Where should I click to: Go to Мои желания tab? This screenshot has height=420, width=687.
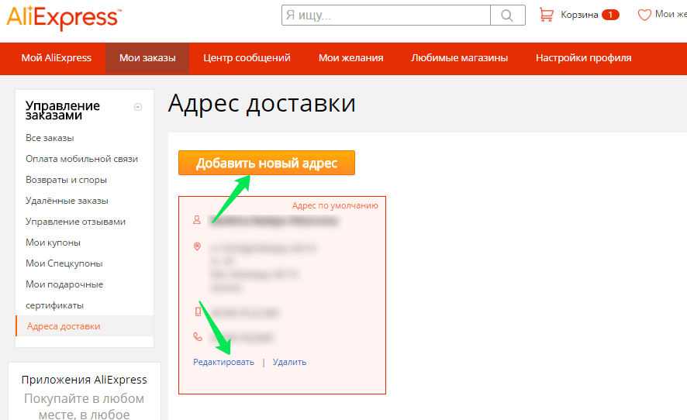[x=350, y=58]
